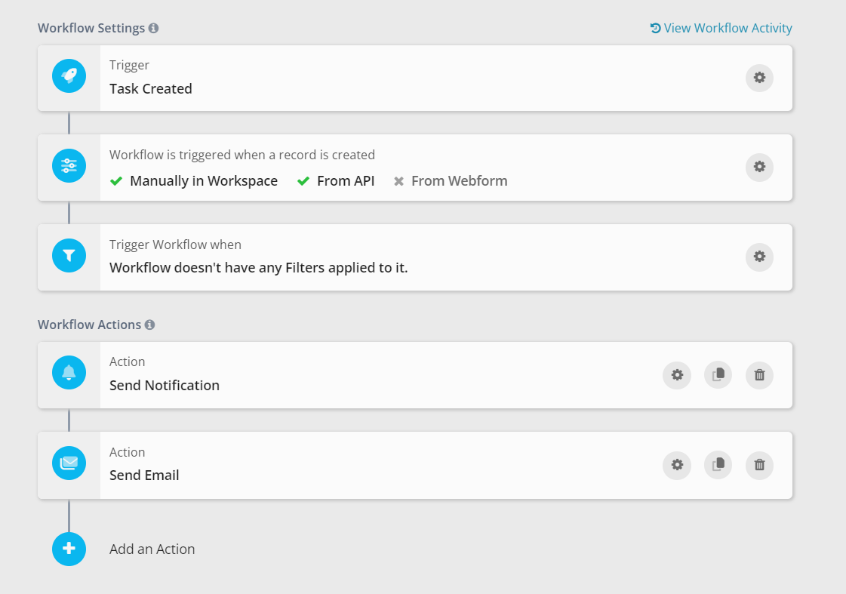Click the info icon beside Workflow Settings
This screenshot has height=594, width=846.
[153, 29]
